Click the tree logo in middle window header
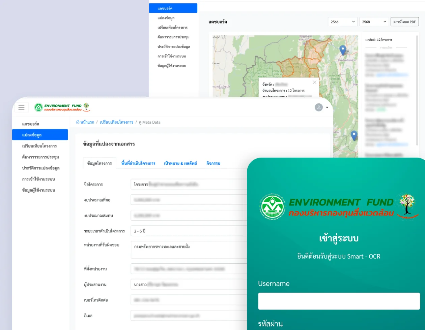 click(86, 107)
